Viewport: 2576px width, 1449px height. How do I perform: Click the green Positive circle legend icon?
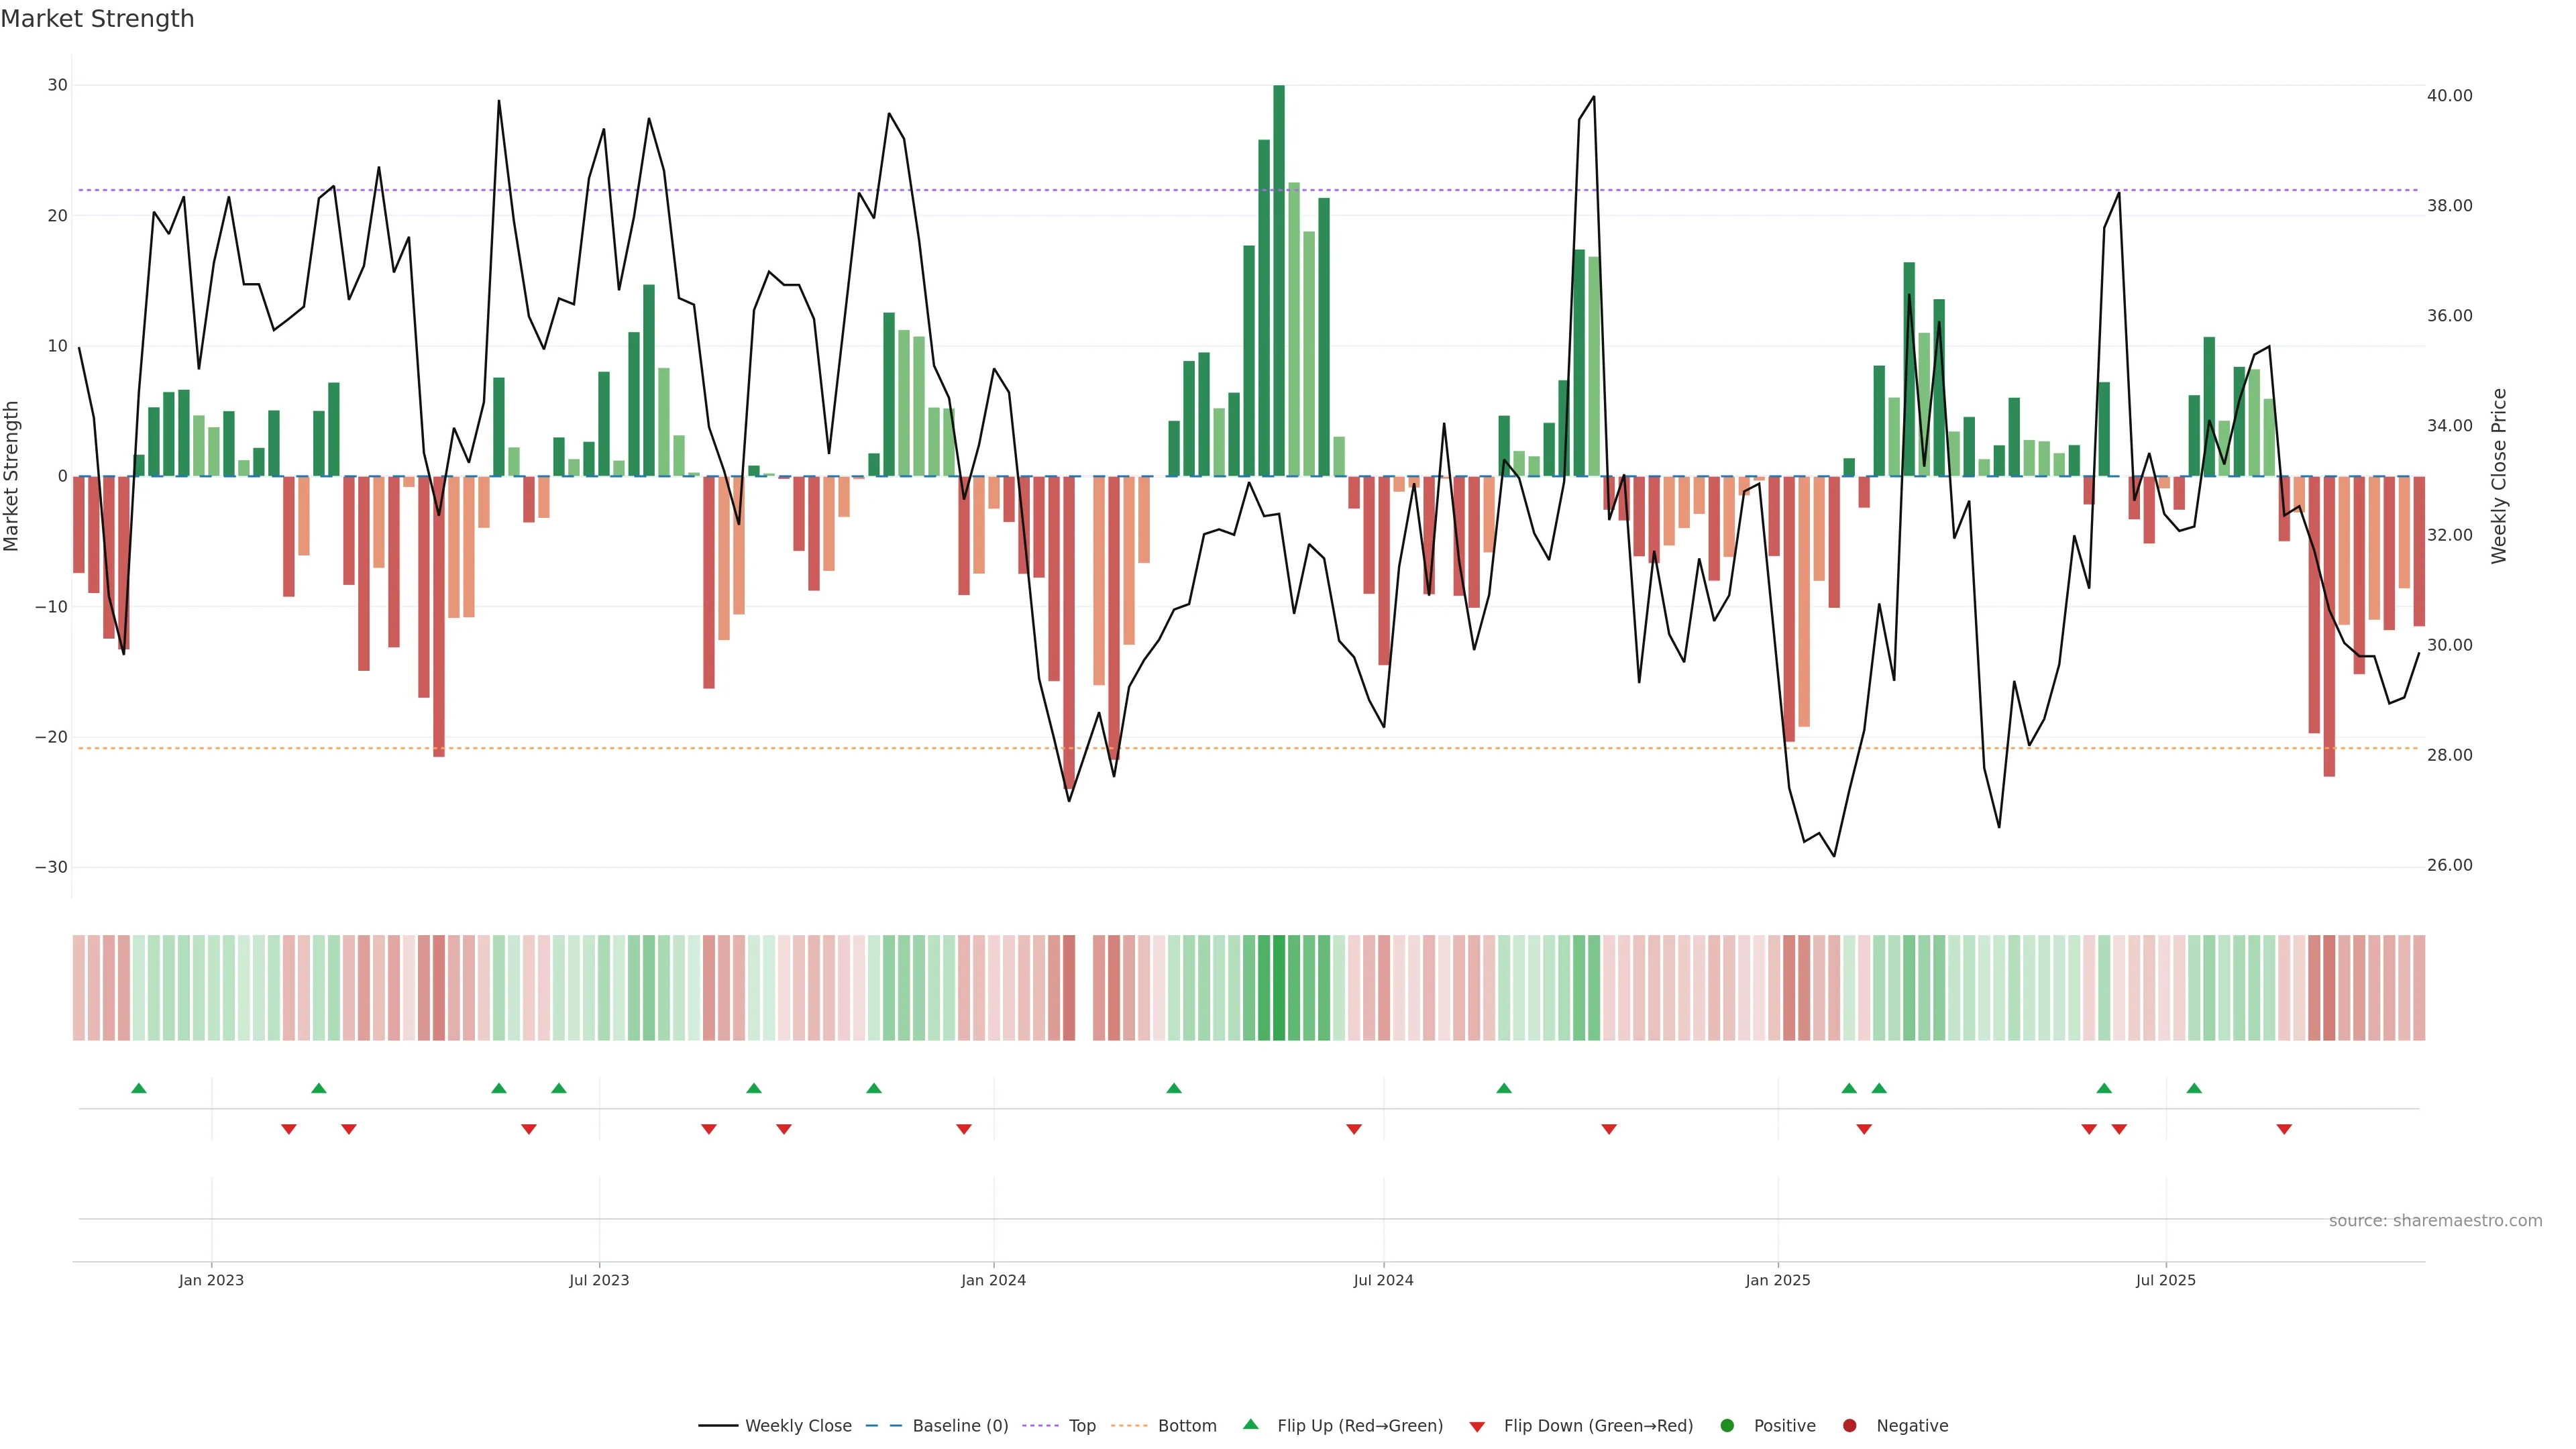(1727, 1426)
